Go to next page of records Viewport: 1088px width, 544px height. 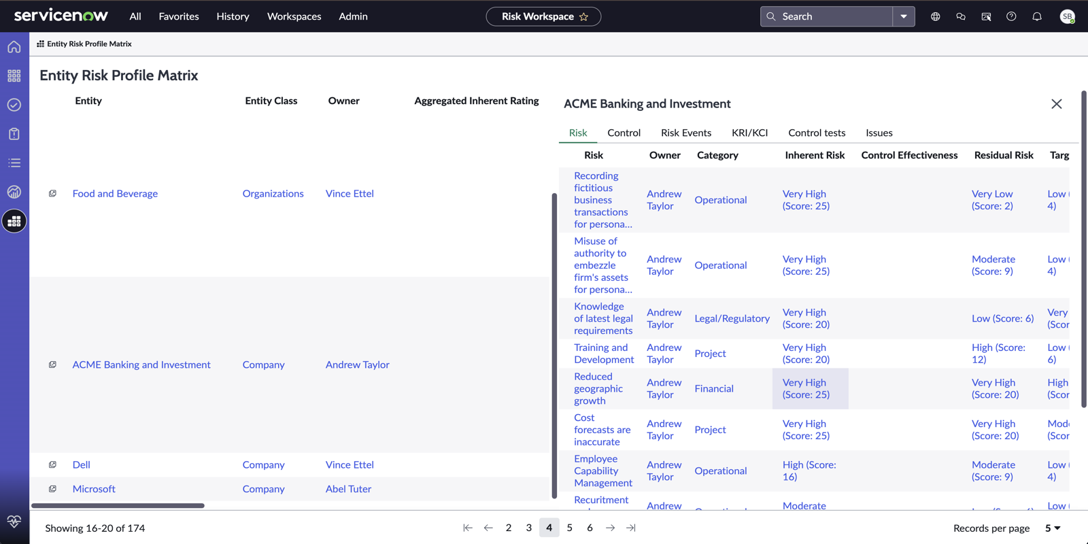tap(610, 528)
